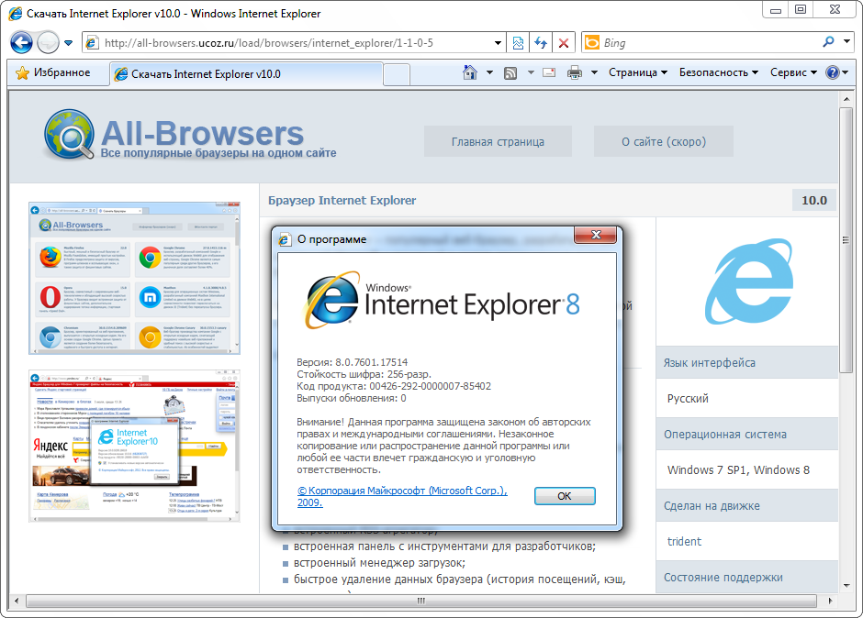Expand the Безопасность menu
863x618 pixels.
click(x=719, y=72)
